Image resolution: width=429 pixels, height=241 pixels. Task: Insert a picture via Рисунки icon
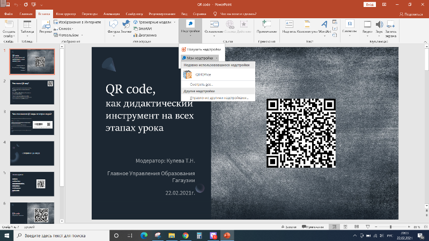[46, 27]
